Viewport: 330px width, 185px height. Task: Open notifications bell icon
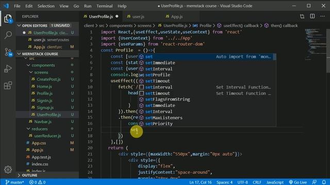[x=324, y=182]
